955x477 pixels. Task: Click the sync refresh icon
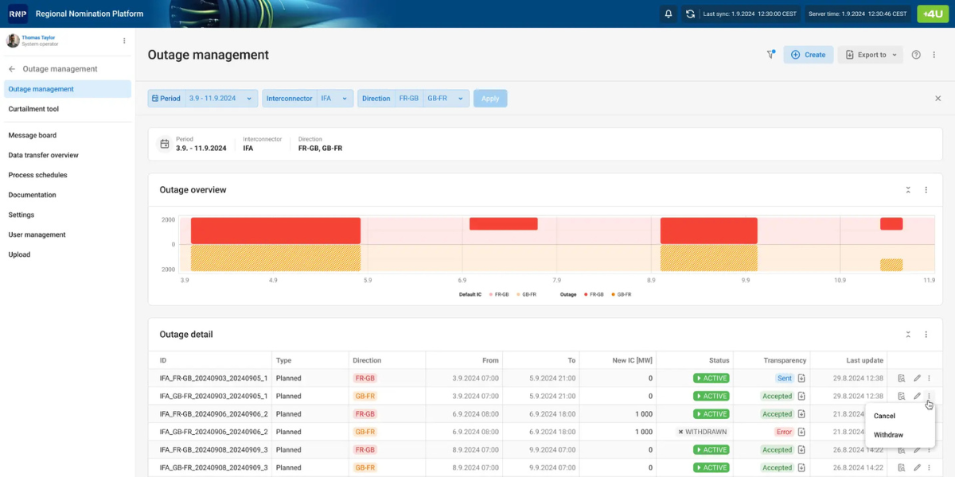point(690,14)
